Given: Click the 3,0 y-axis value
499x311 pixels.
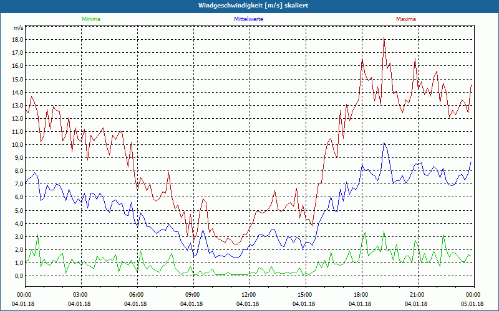Looking at the screenshot, I should pos(19,237).
